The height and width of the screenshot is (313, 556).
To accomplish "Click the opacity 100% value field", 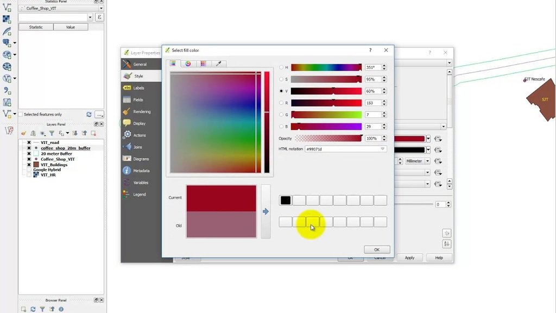I will [372, 139].
